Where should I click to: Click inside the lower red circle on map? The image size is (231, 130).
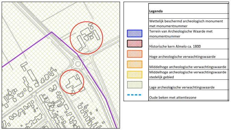pyautogui.click(x=72, y=82)
